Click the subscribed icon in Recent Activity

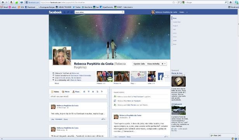coord(115,96)
